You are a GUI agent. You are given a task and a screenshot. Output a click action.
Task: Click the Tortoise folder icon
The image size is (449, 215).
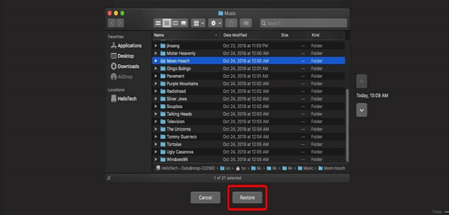163,145
